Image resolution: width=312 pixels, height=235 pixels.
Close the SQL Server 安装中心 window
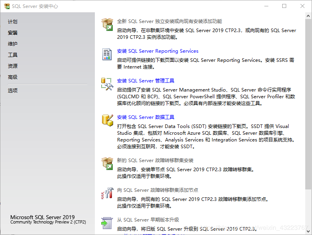tap(302, 6)
